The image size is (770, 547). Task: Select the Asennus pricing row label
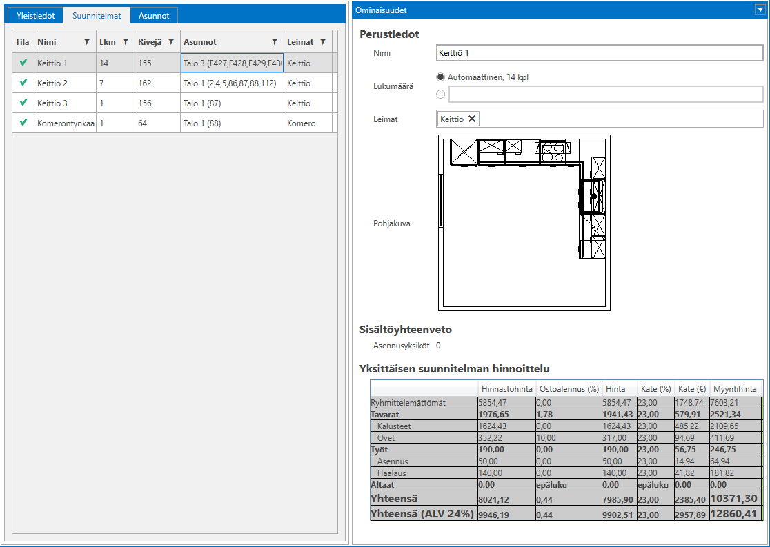point(393,461)
